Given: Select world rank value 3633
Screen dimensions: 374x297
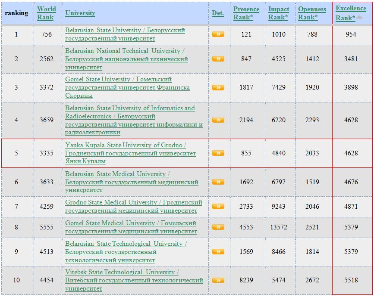Looking at the screenshot, I should (47, 182).
